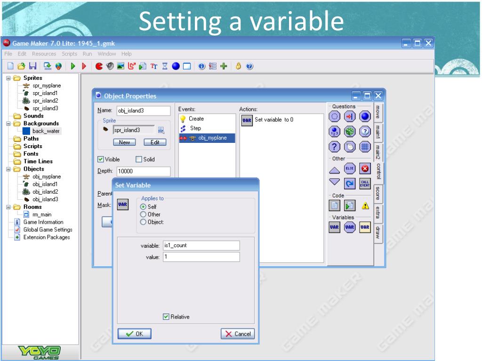Select the Set Variable gray VAR action
482x361 pixels.
tap(335, 227)
